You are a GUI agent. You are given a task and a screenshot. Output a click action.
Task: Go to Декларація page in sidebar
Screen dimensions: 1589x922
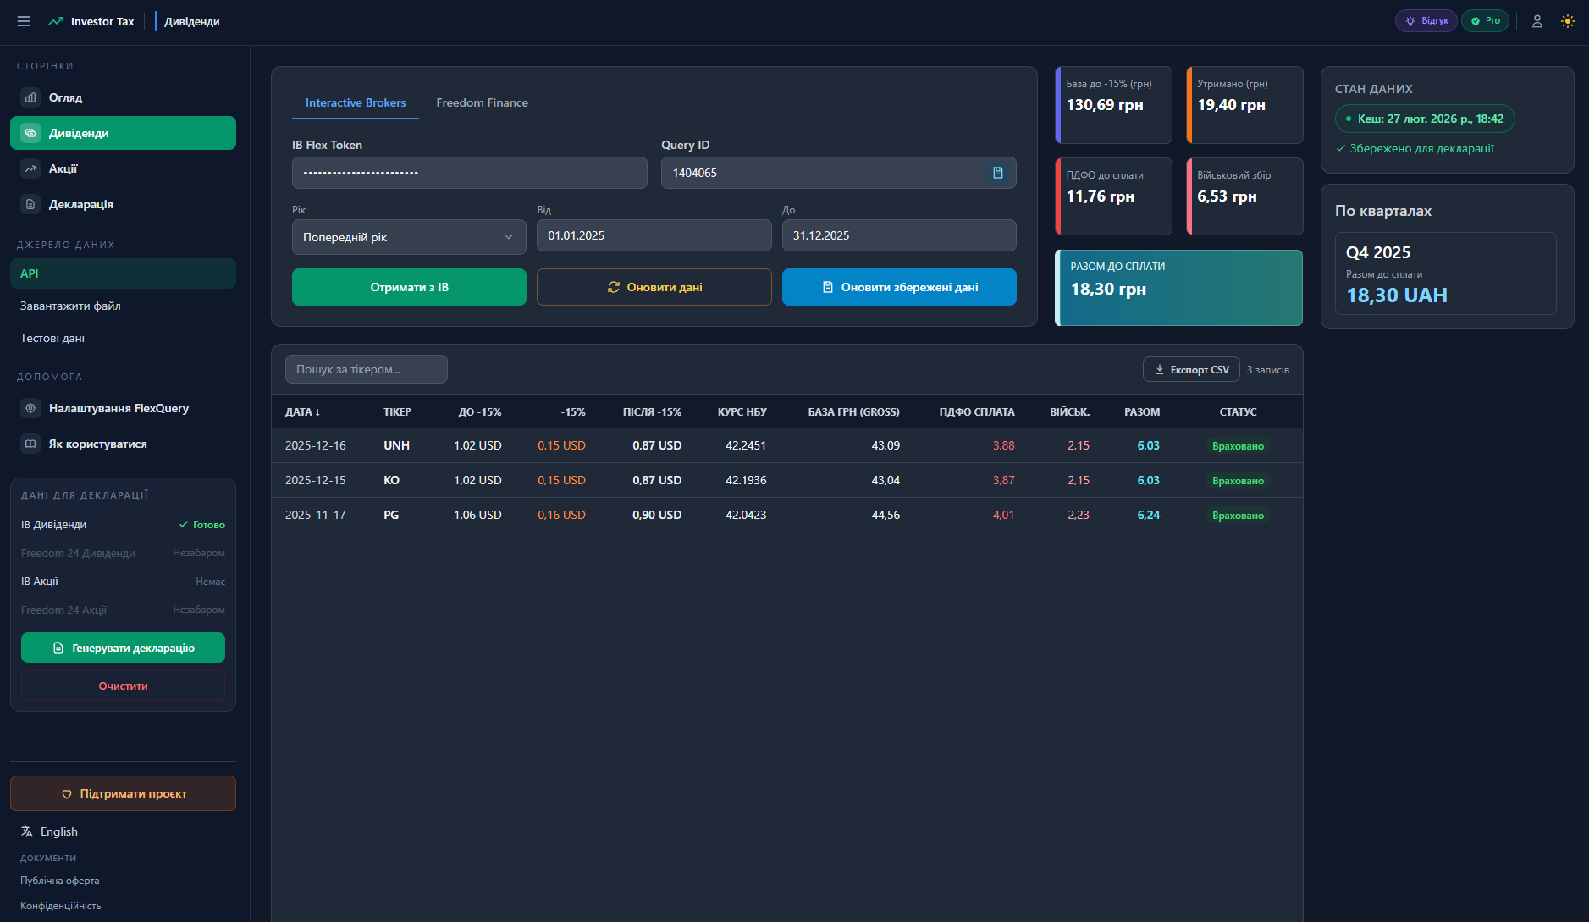pos(80,204)
